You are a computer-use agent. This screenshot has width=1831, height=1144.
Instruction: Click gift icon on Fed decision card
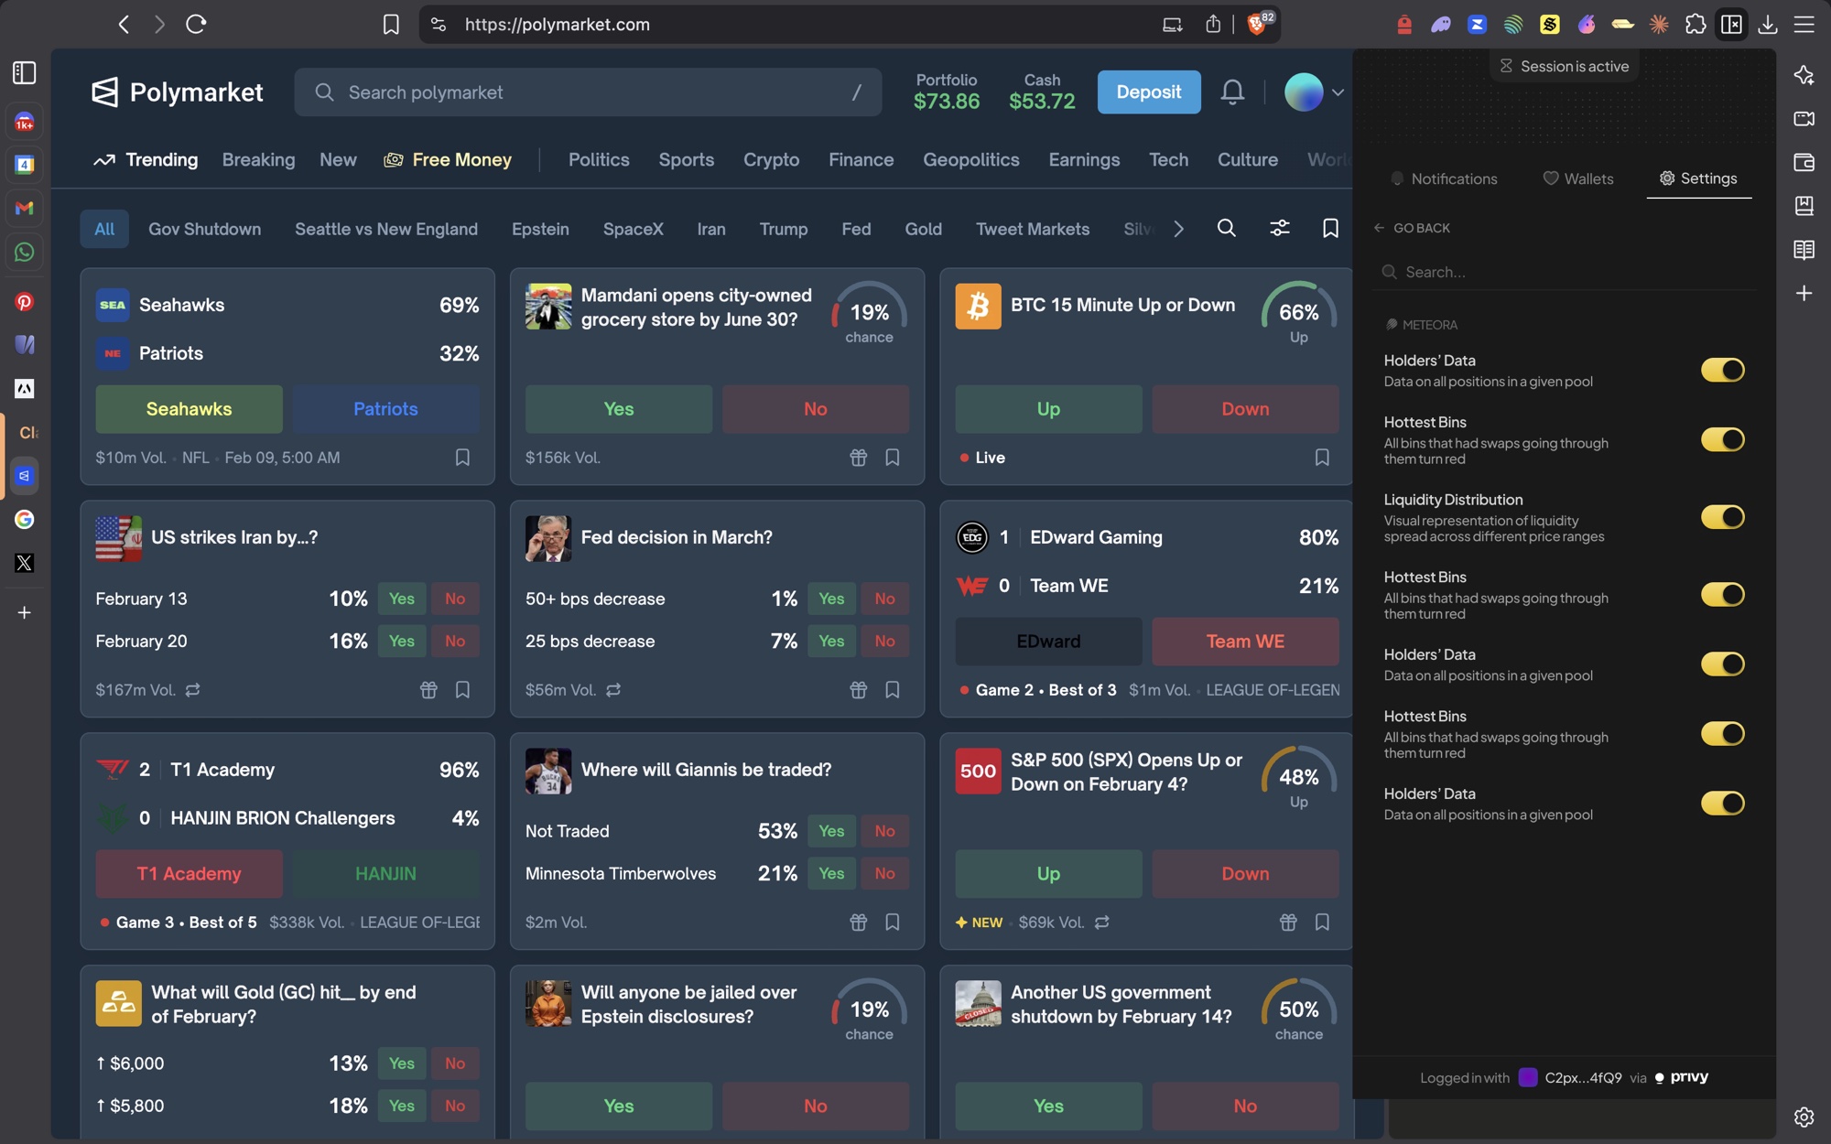(x=858, y=689)
